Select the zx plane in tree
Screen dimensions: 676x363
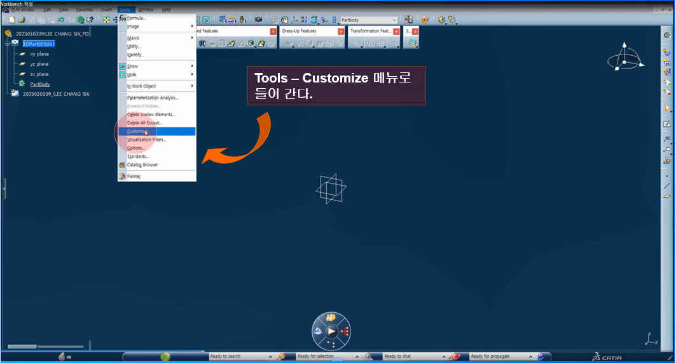click(x=39, y=74)
